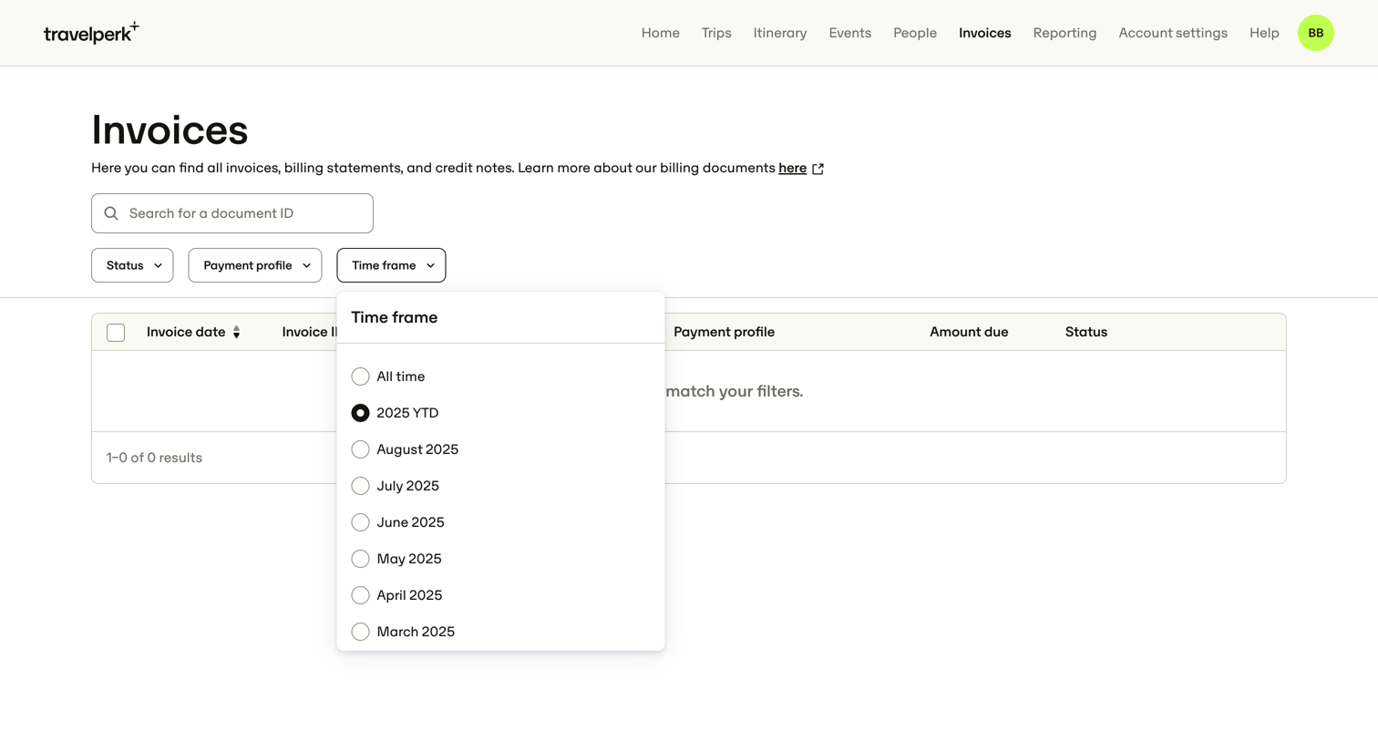Screen dimensions: 1378x742
Task: Click the external link icon beside 'here'
Action: (818, 169)
